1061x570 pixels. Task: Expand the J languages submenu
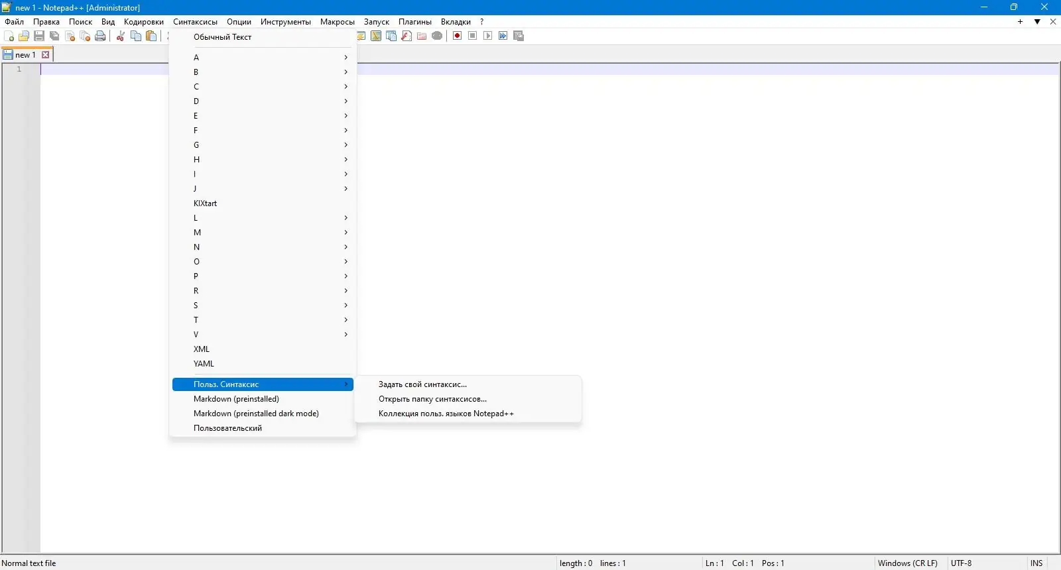pyautogui.click(x=263, y=189)
